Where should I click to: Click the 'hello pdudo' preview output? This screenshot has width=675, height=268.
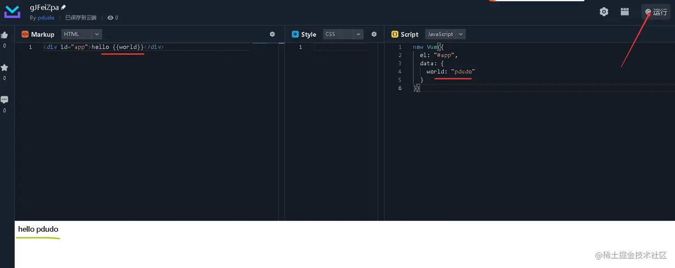[x=38, y=229]
